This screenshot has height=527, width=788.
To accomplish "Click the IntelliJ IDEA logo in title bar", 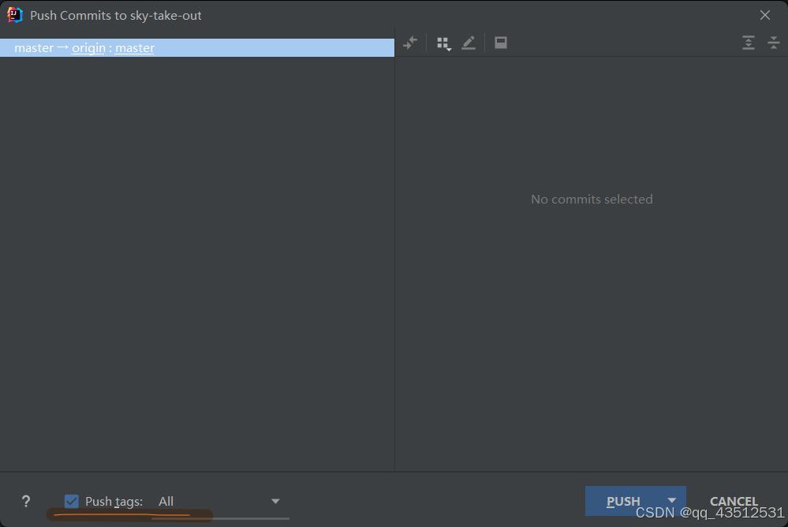I will point(14,15).
